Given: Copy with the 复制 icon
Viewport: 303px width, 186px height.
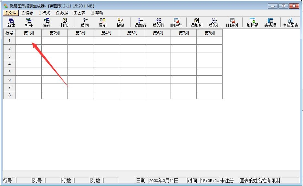Looking at the screenshot, I should (103, 22).
